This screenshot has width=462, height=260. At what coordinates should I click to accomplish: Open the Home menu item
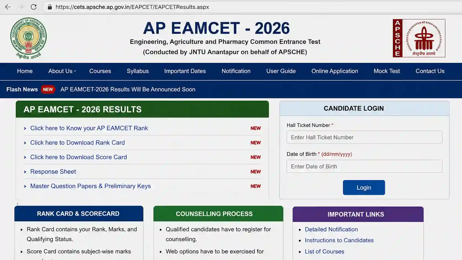(25, 71)
